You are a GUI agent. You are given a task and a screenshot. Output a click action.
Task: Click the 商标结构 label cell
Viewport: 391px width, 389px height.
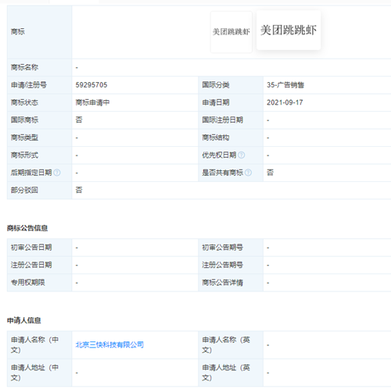(x=231, y=137)
